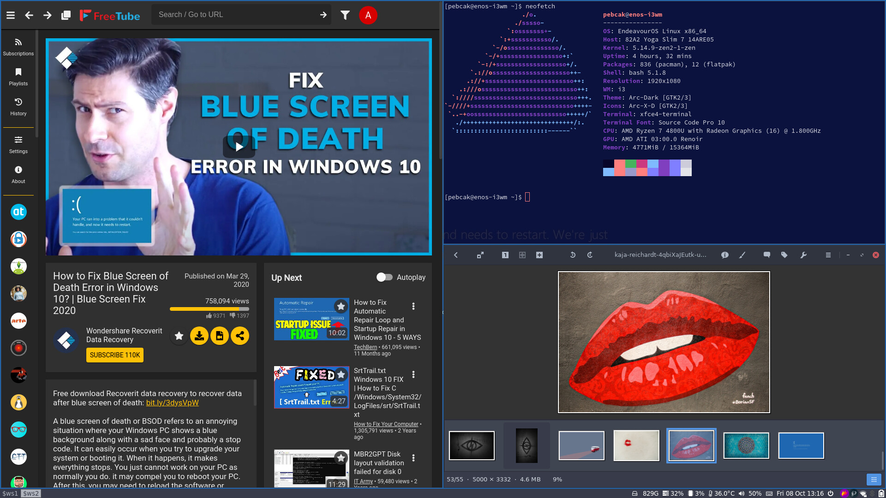Open the profile selector A avatar
This screenshot has width=886, height=498.
point(368,15)
